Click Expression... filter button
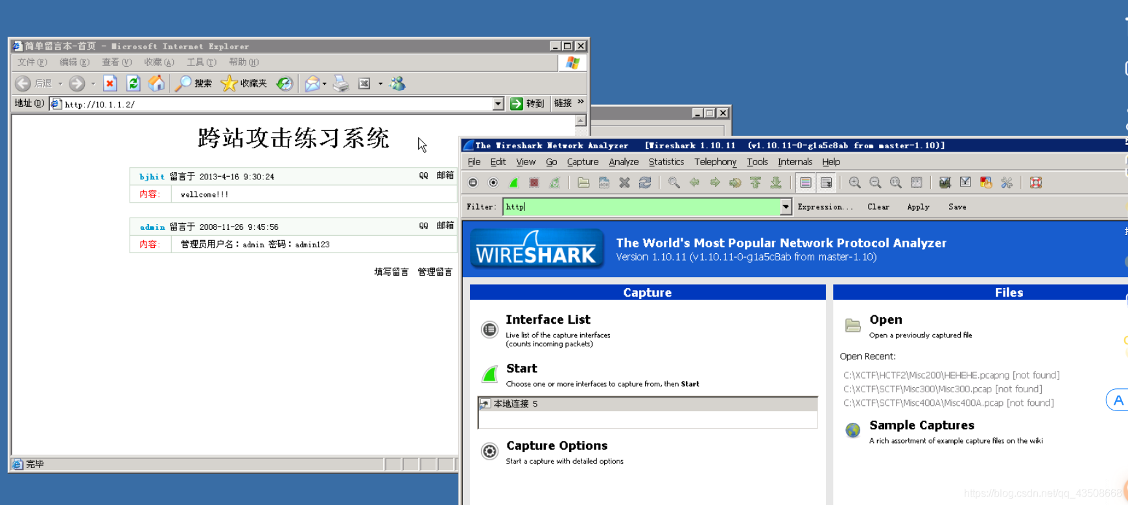Viewport: 1128px width, 505px height. point(825,207)
